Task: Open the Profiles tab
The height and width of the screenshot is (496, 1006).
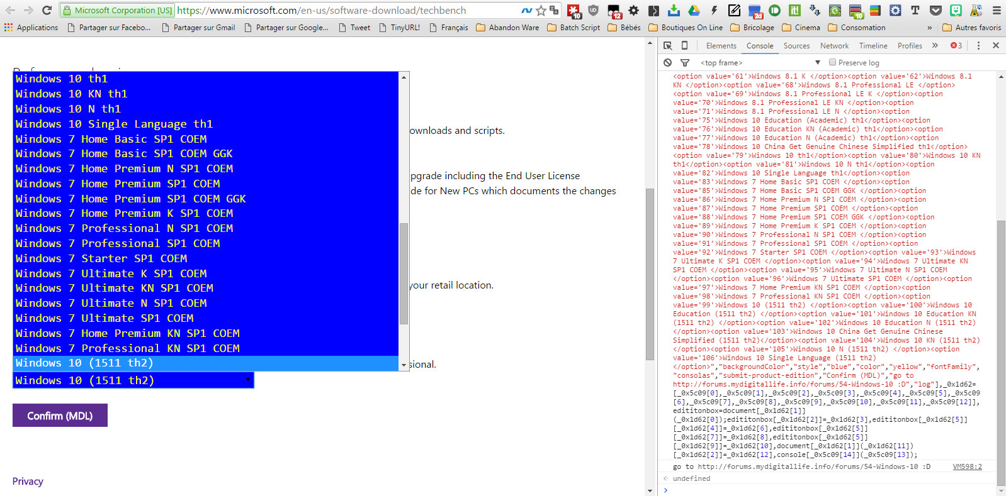Action: [910, 46]
